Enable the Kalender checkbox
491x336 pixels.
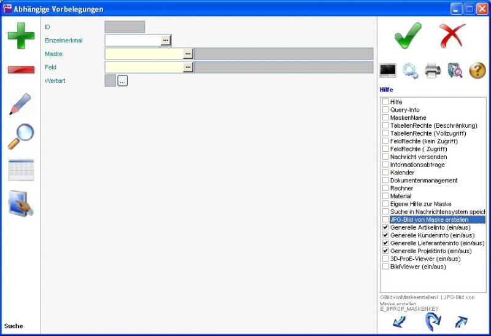pos(385,173)
